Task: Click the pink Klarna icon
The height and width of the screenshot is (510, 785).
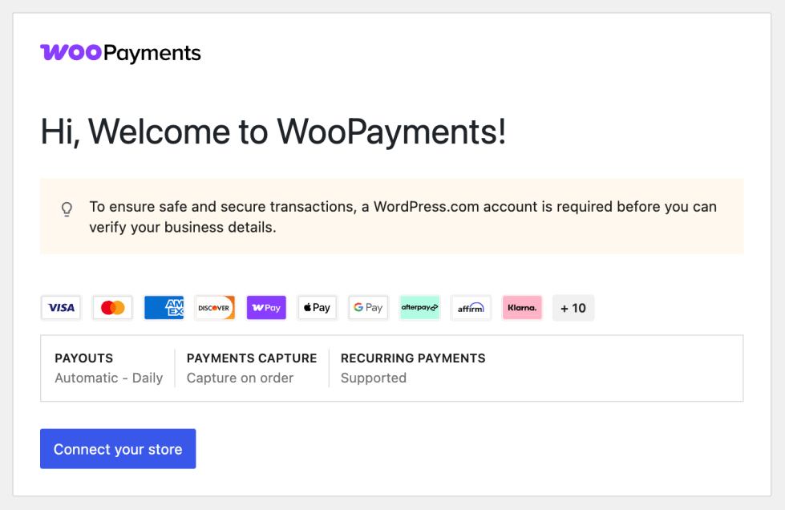Action: coord(522,308)
